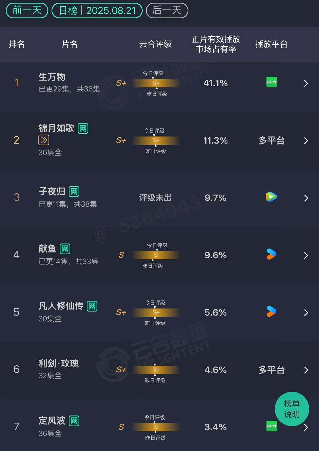The image size is (319, 451).
Task: Tap the Tencent Video icon for 子夜归
Action: point(272,197)
